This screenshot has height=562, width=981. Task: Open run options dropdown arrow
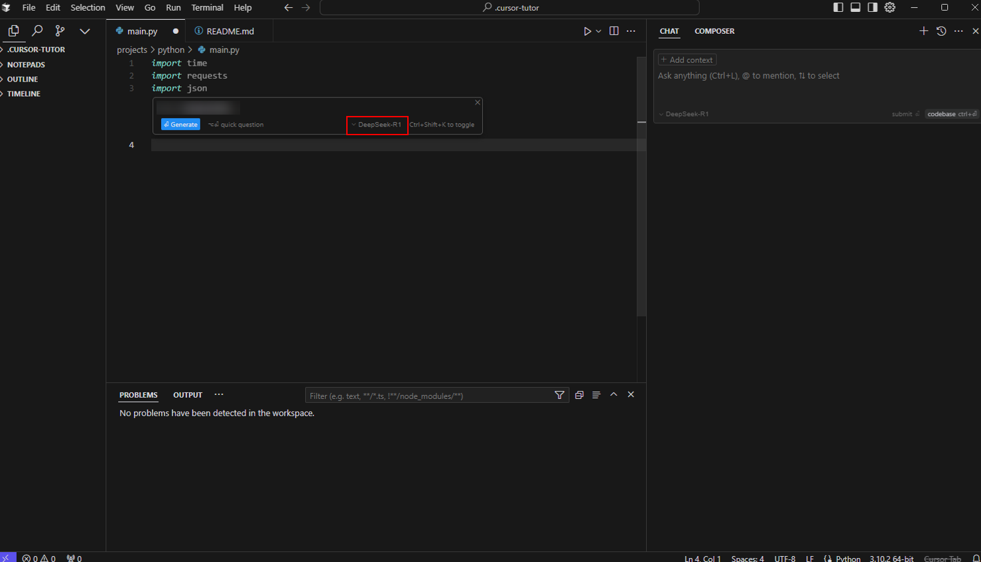(598, 31)
